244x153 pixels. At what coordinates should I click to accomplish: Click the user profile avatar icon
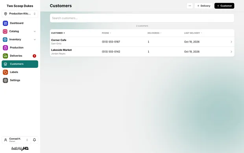[x=6, y=140]
